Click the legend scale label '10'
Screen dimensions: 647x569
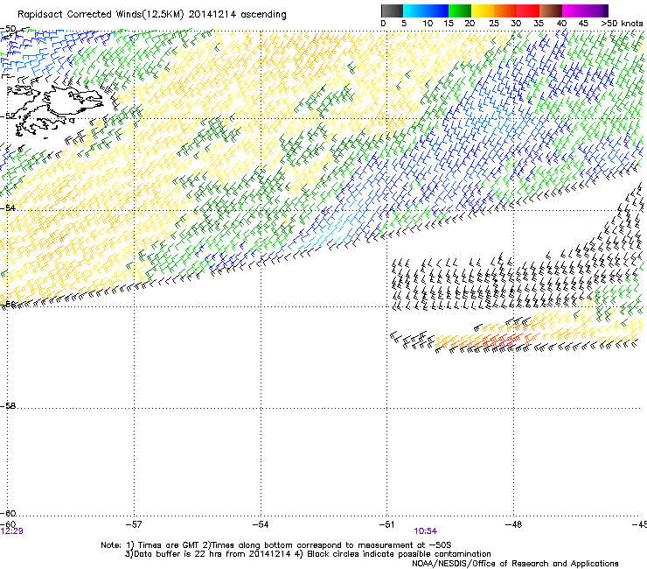click(428, 24)
